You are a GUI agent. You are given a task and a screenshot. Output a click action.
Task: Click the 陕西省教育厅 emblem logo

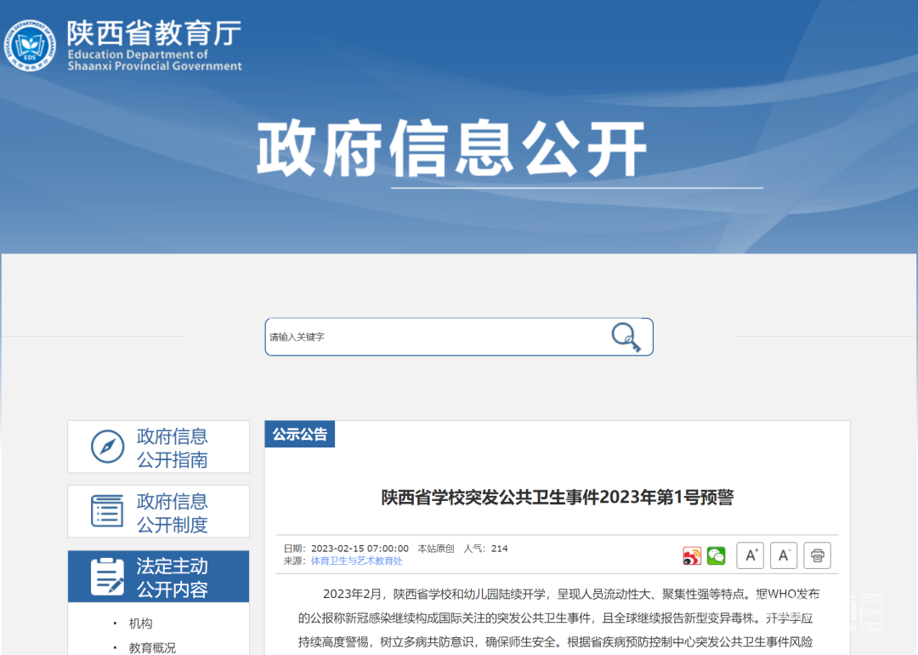pos(31,45)
